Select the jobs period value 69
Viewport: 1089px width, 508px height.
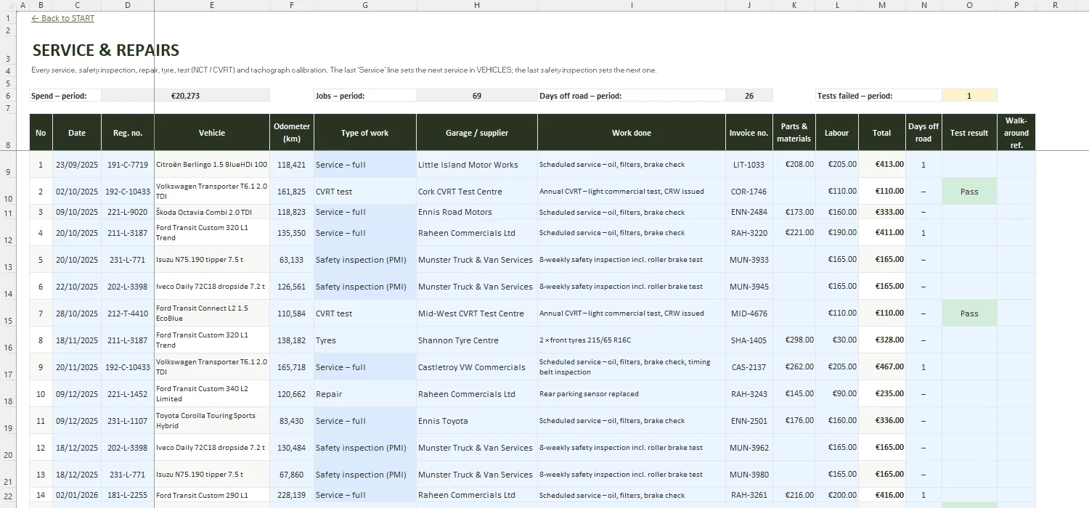click(476, 95)
